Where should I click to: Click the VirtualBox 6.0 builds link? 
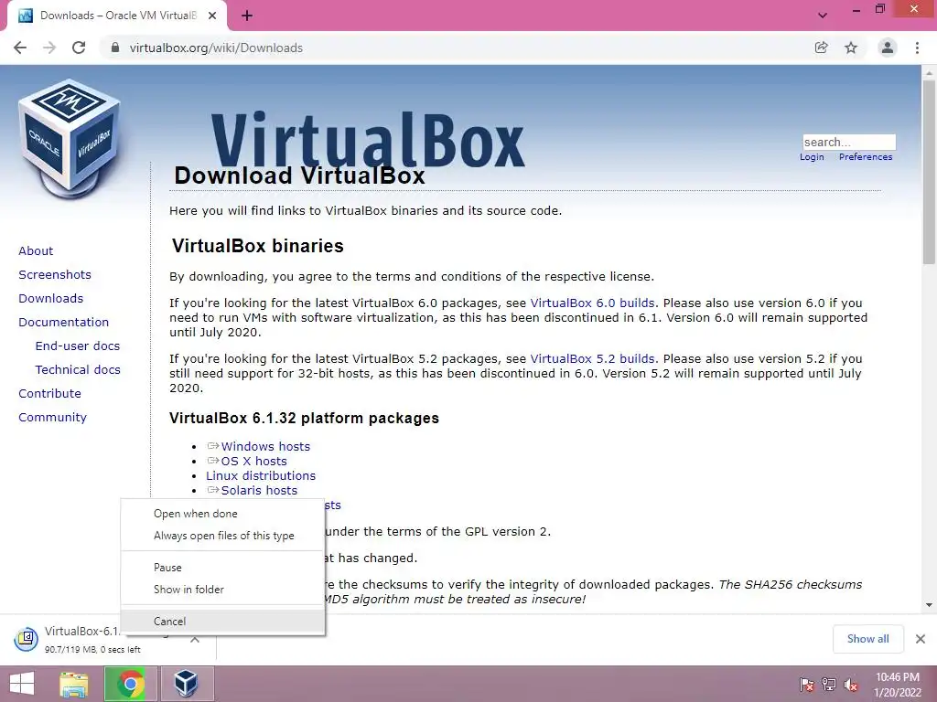coord(592,303)
